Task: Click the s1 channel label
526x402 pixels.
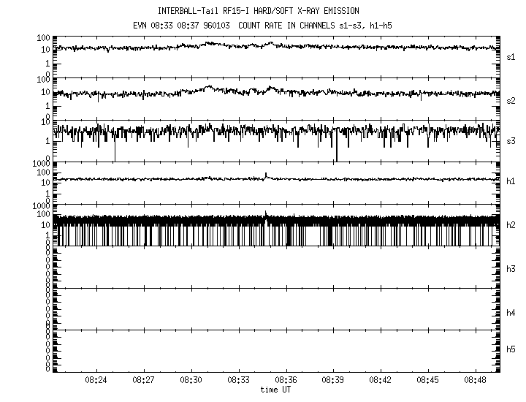Action: click(511, 56)
